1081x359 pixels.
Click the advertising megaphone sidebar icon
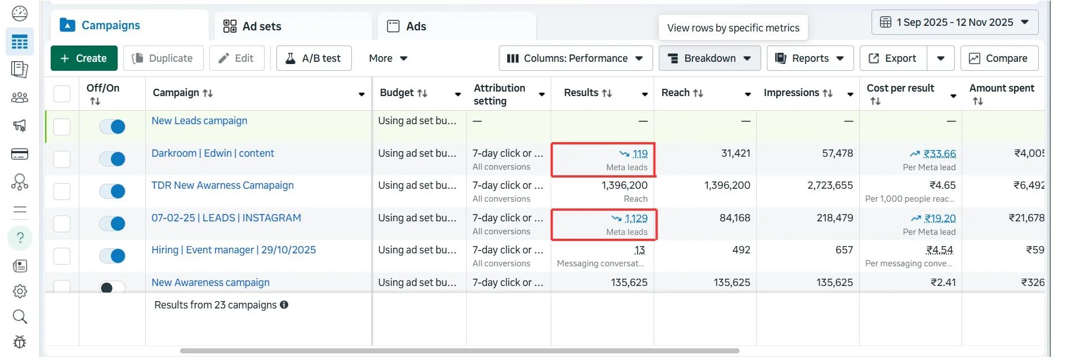pos(20,126)
